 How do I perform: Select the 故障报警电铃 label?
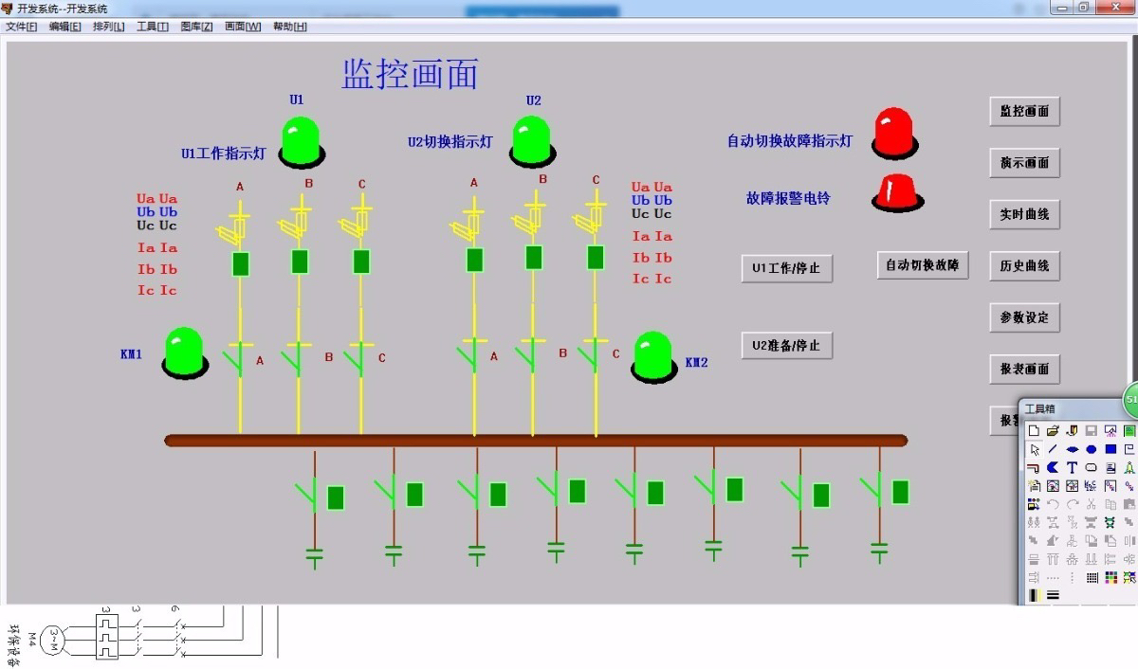788,198
